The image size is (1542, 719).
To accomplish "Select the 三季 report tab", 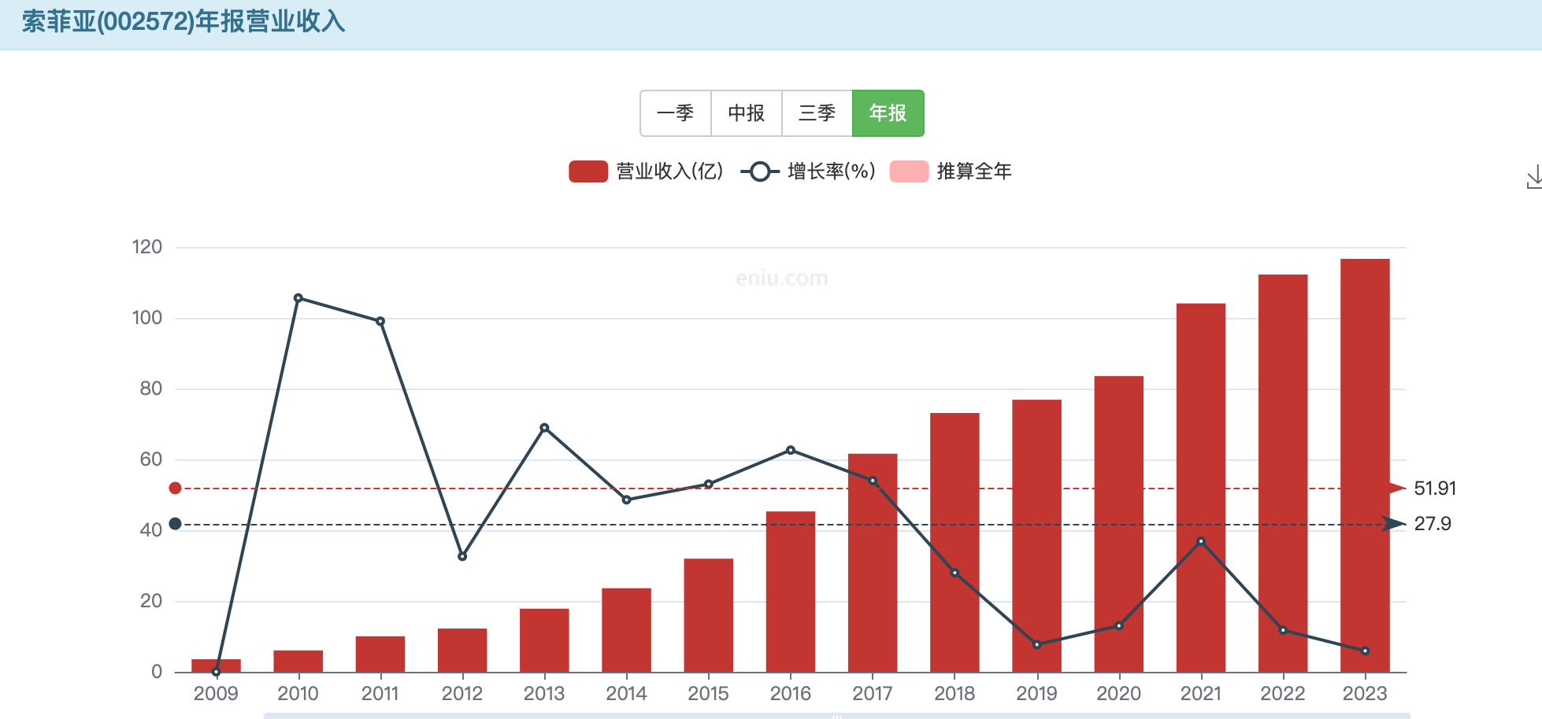I will click(817, 113).
